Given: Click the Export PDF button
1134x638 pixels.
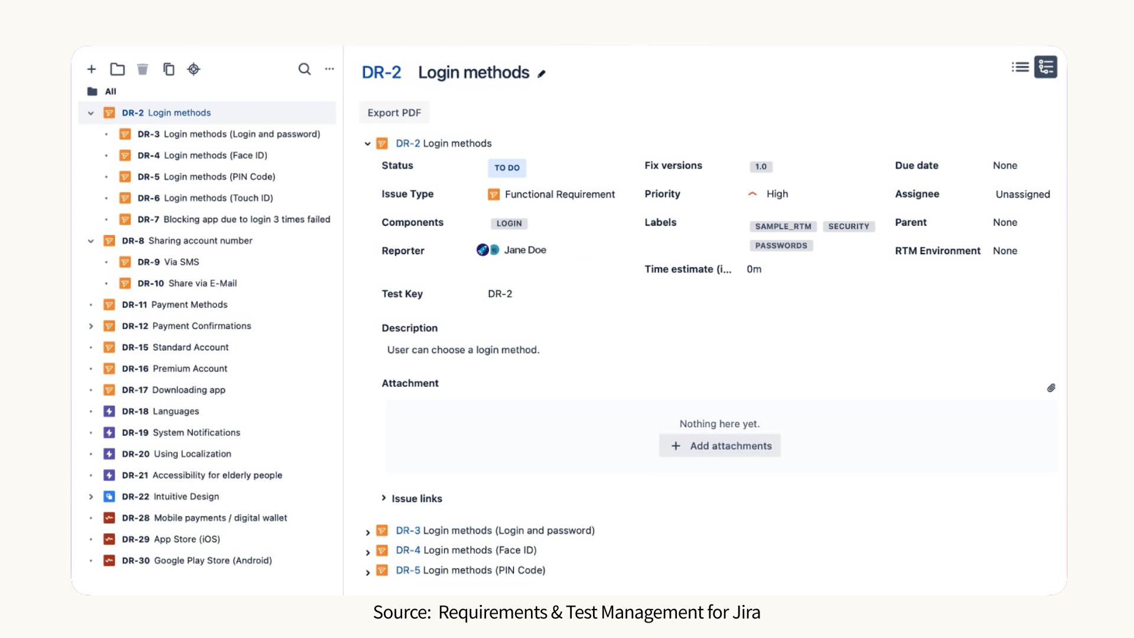Looking at the screenshot, I should 394,112.
